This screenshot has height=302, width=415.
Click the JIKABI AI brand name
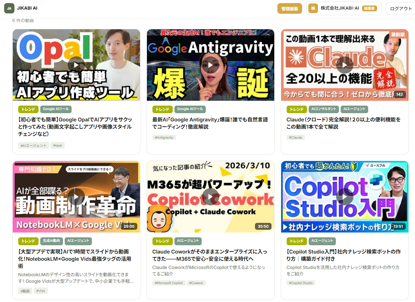(x=27, y=8)
